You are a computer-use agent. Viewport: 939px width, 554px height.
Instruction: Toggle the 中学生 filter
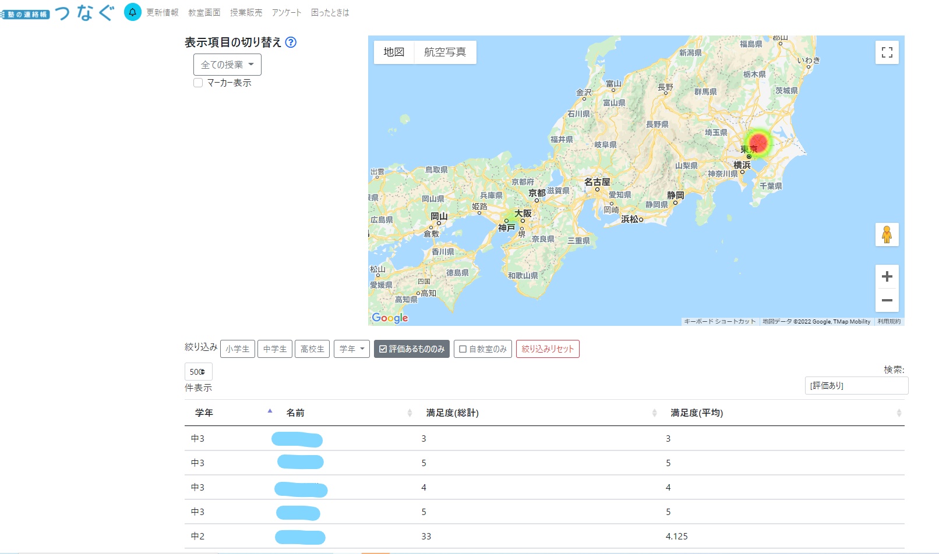[275, 349]
